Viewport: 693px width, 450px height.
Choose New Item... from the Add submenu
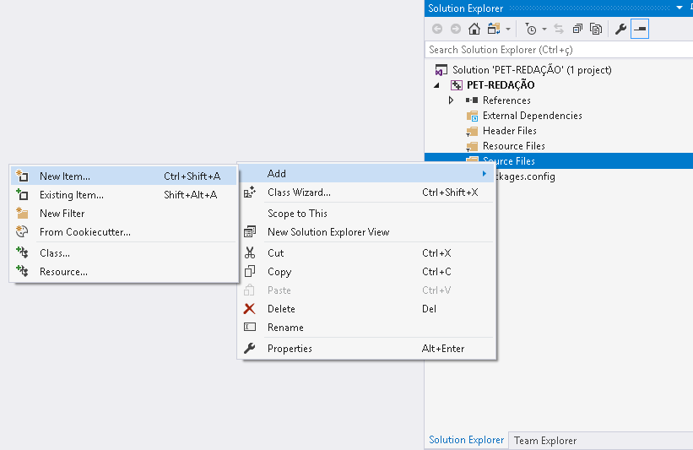65,176
